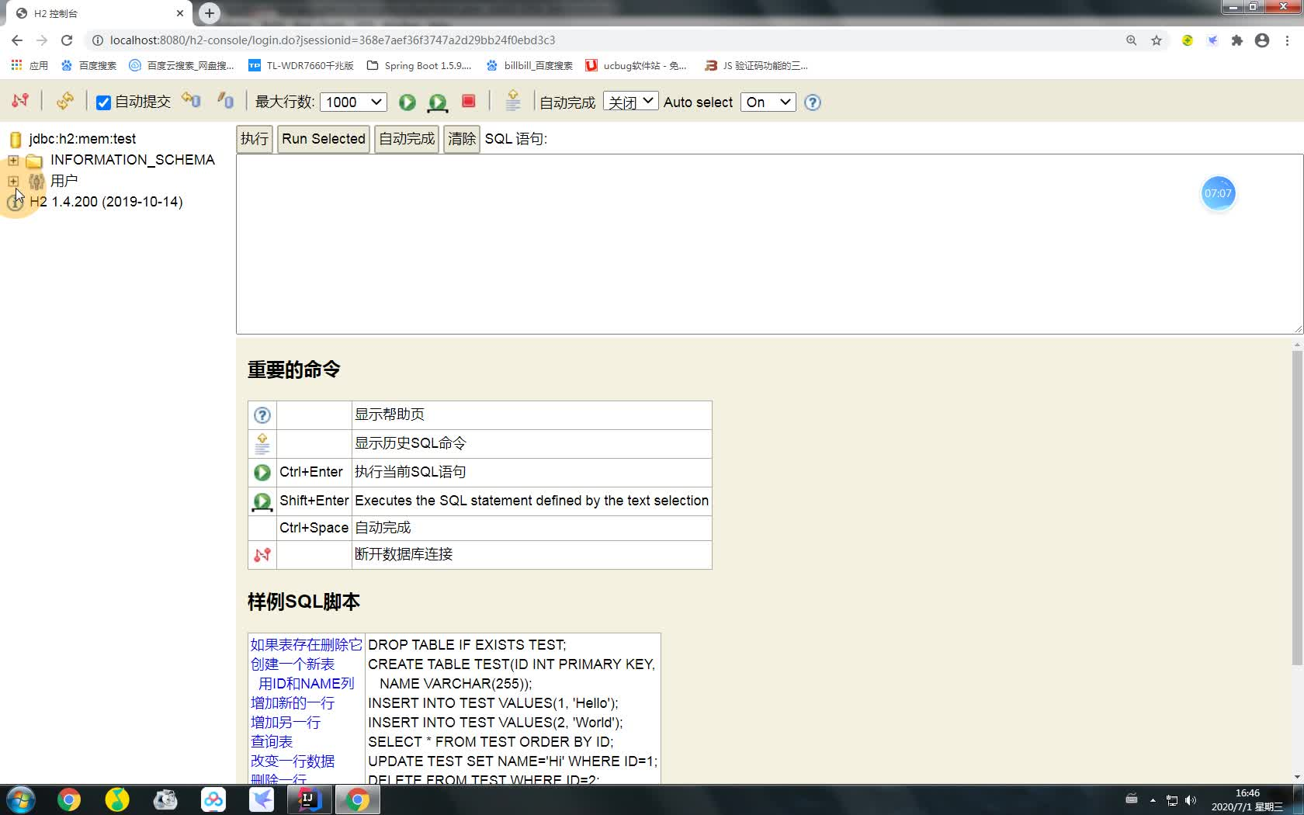
Task: Toggle the 自动提交 checkbox
Action: pyautogui.click(x=103, y=102)
